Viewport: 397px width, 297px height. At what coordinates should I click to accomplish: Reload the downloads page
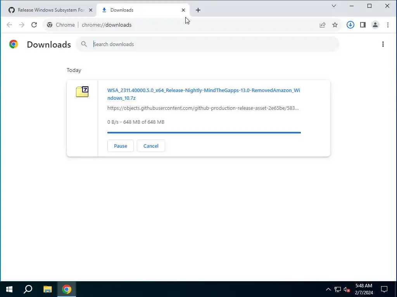pos(34,25)
